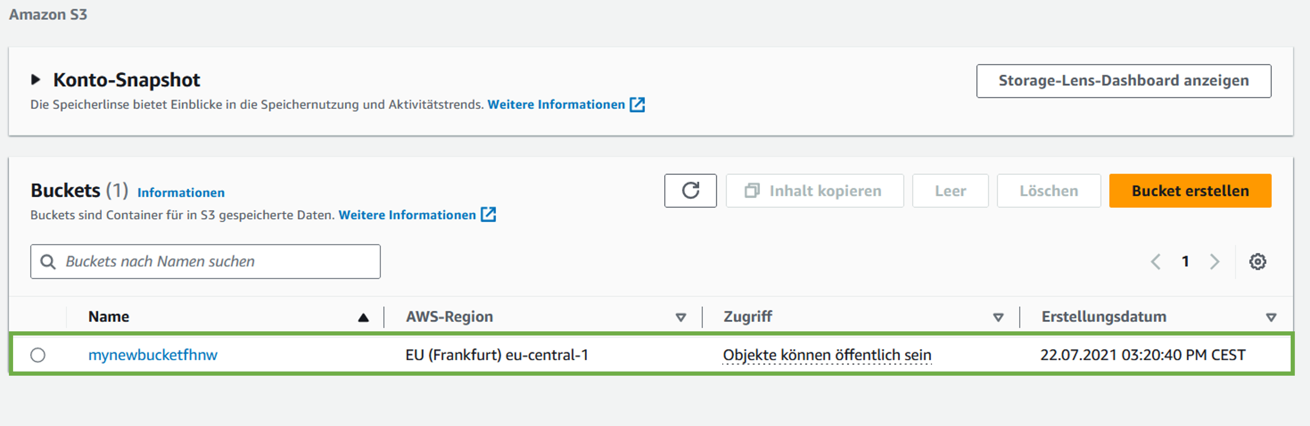Click copy icon in Inhalt kopieren button

click(x=752, y=191)
